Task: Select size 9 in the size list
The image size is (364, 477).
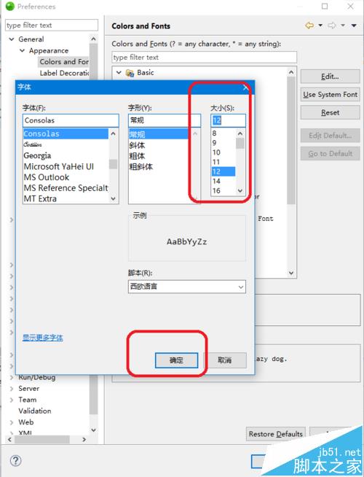Action: pyautogui.click(x=223, y=143)
